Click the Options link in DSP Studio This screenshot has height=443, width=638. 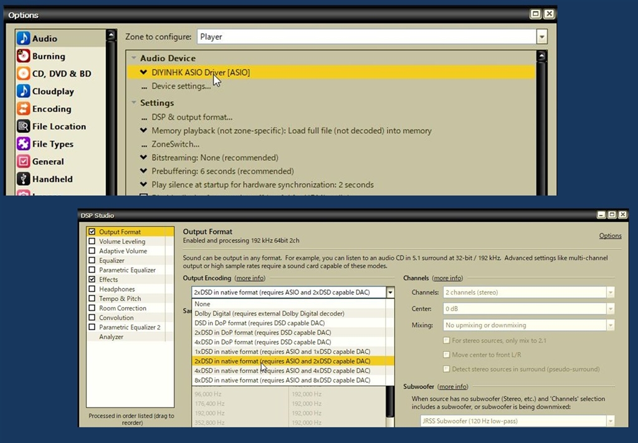click(610, 236)
